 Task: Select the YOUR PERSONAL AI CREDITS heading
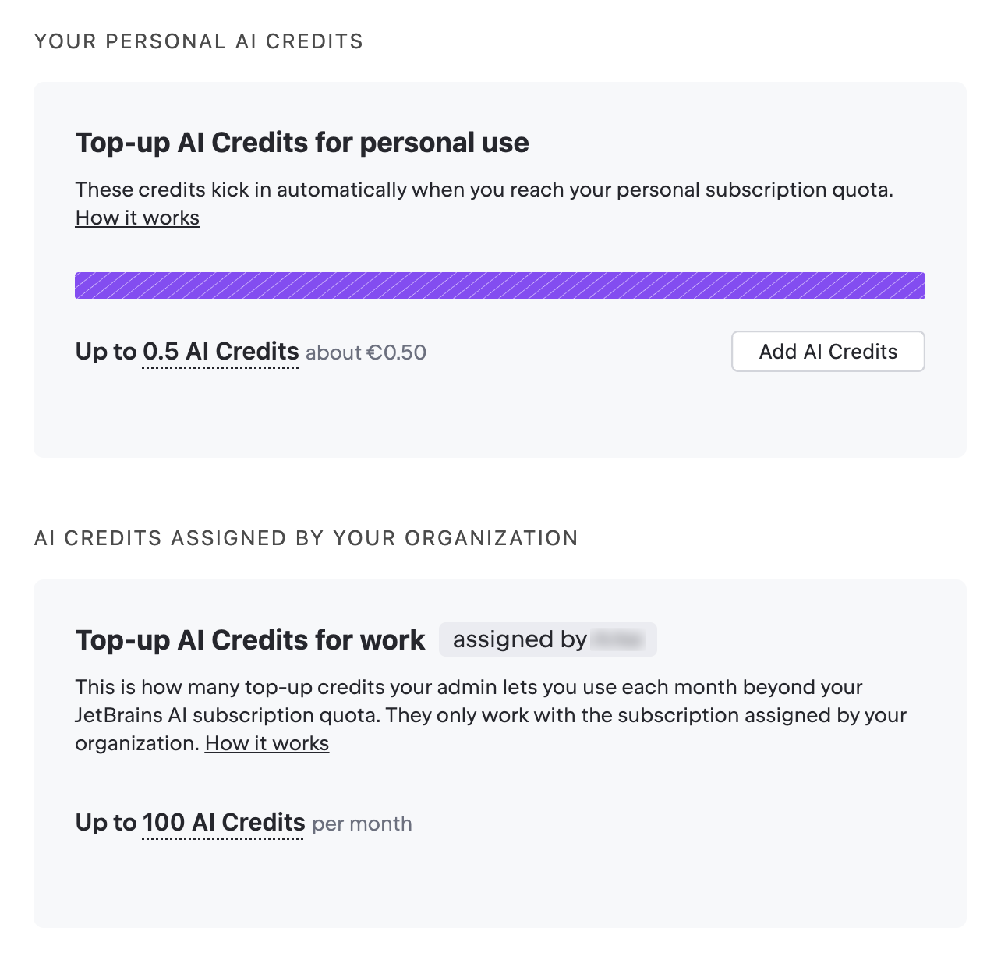click(199, 41)
